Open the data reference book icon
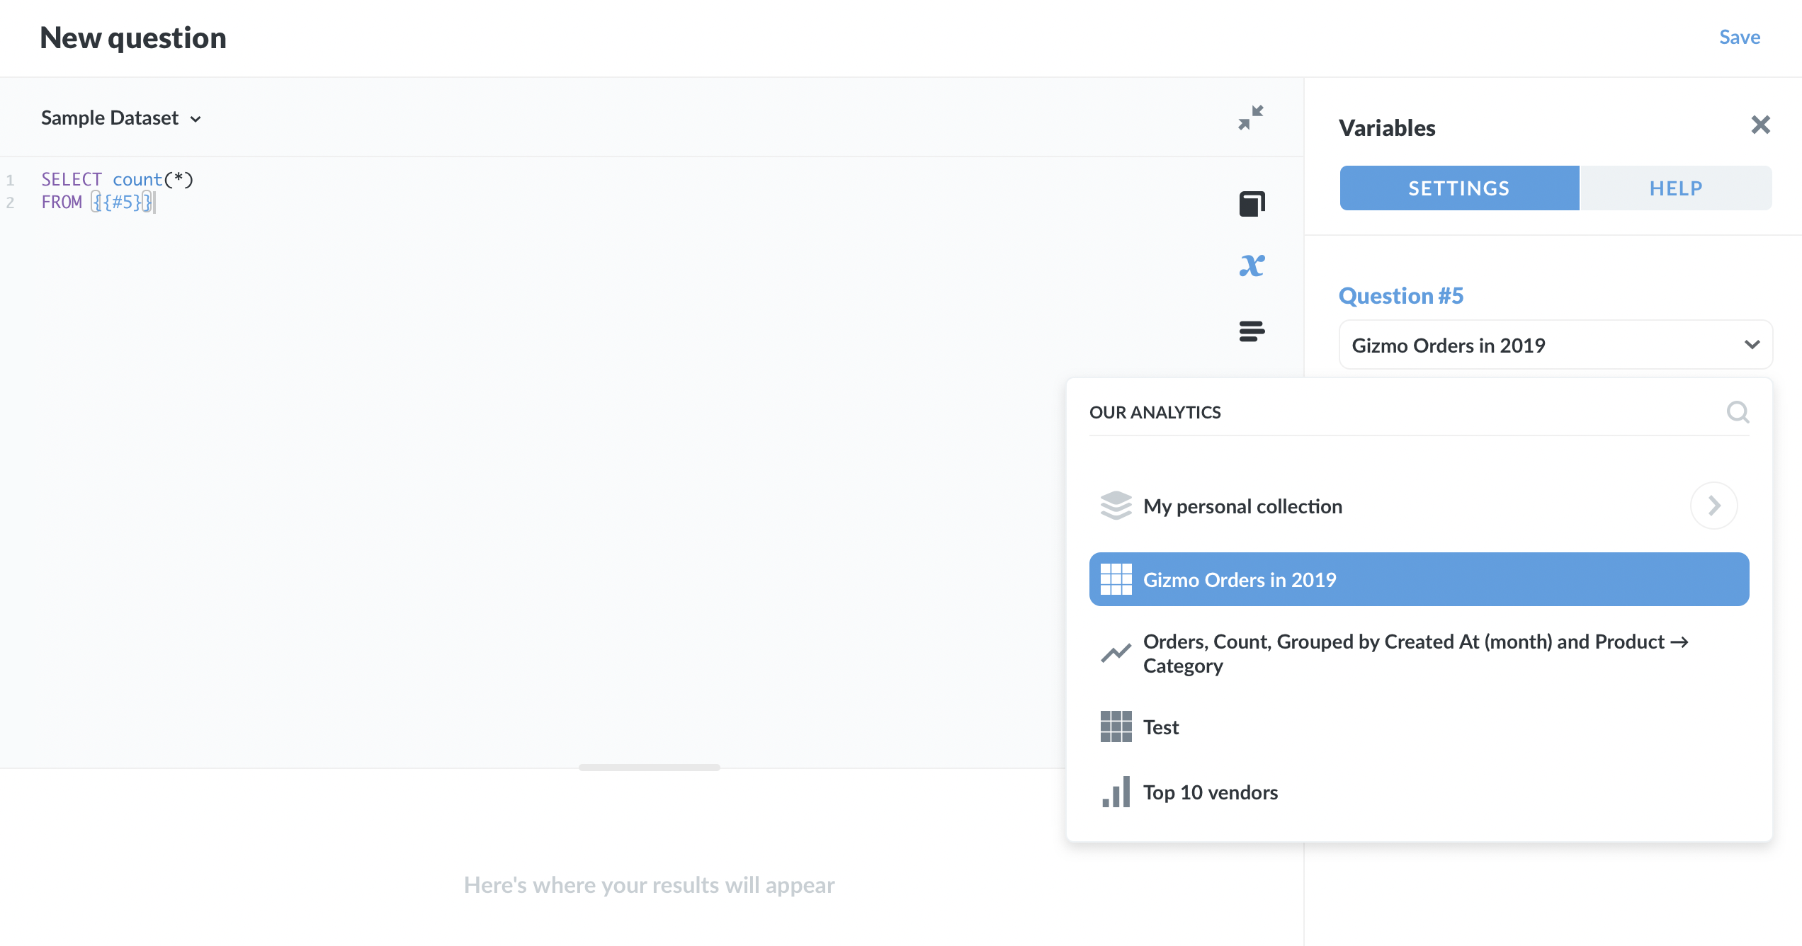 pos(1252,204)
